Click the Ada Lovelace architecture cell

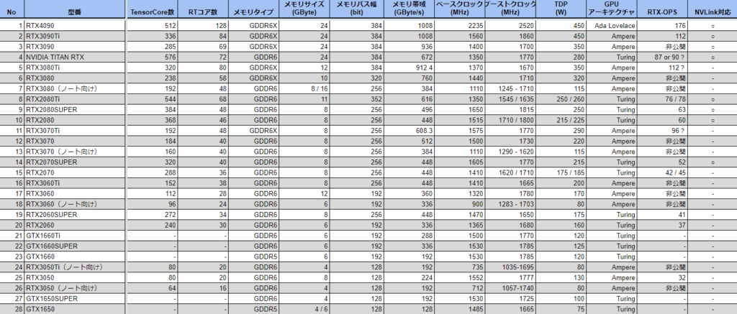pyautogui.click(x=612, y=25)
